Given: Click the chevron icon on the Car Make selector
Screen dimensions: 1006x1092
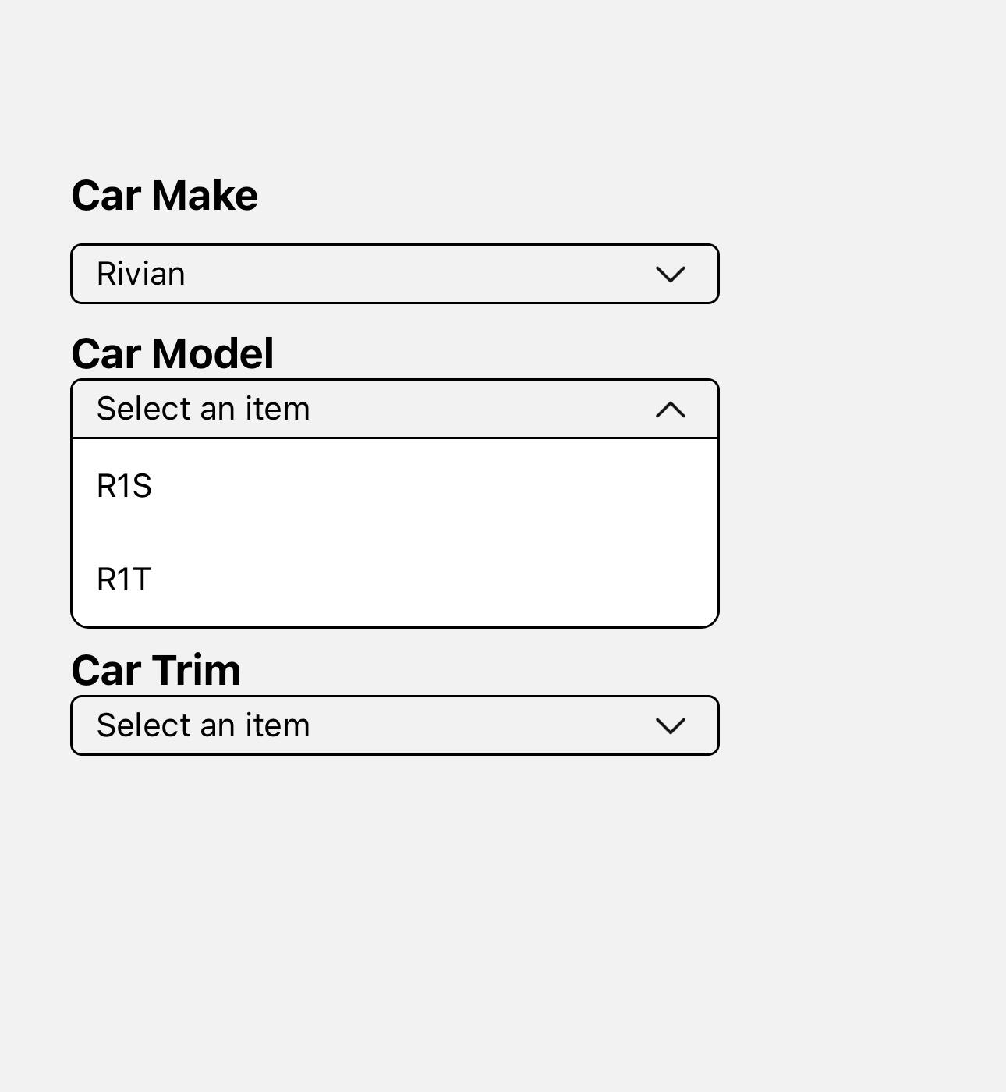Looking at the screenshot, I should pyautogui.click(x=671, y=273).
